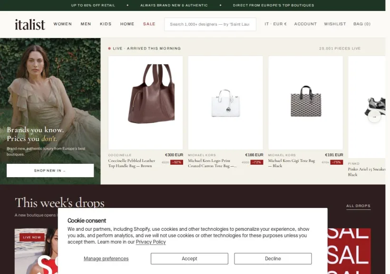This screenshot has height=274, width=390.
Task: Select Michael Kors Gigi Tote Bag title
Action: point(292,163)
